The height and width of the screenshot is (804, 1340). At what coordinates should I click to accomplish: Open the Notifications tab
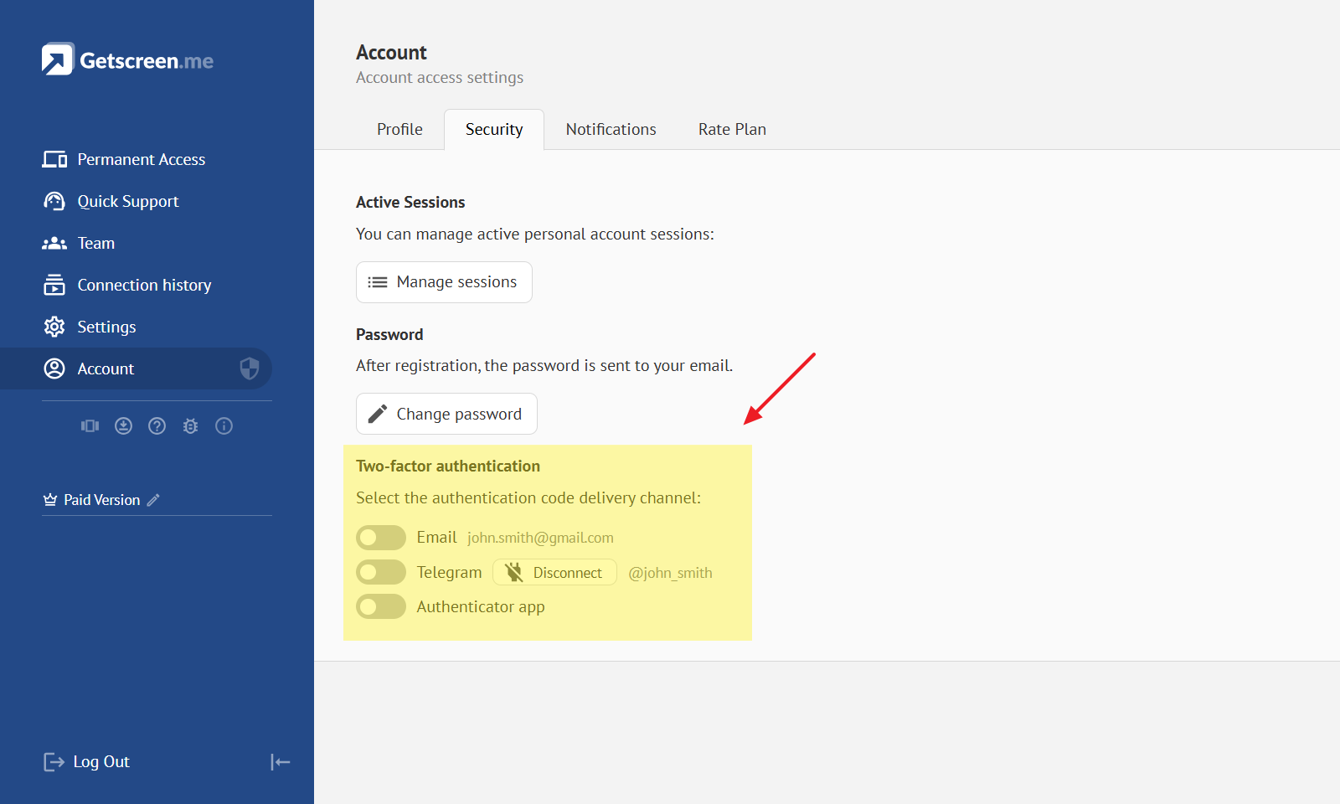[x=611, y=130]
